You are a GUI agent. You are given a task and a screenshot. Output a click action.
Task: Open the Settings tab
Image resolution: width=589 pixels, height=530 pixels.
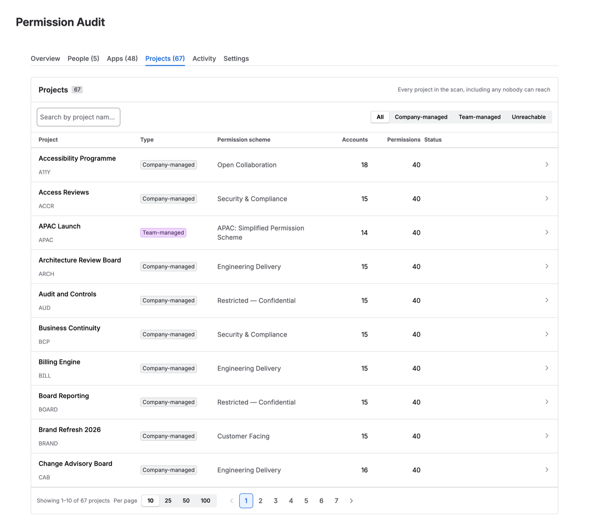pyautogui.click(x=236, y=59)
